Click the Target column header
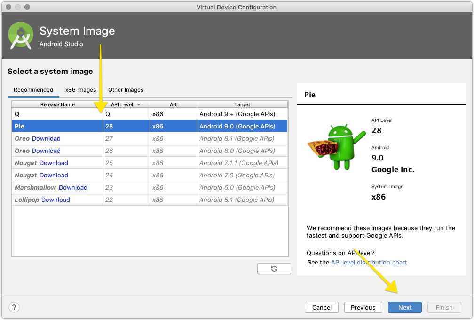Image resolution: width=474 pixels, height=320 pixels. click(x=242, y=104)
